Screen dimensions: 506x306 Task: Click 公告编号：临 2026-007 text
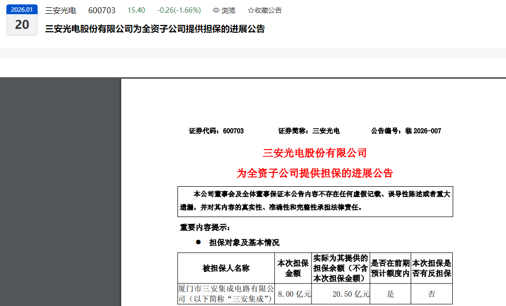(x=406, y=131)
